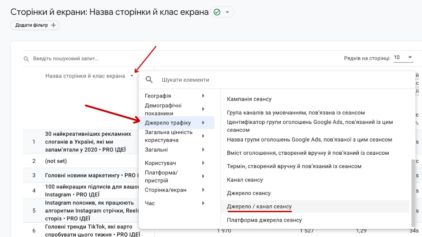The image size is (422, 237).
Task: Open the Рядків на сторінці dropdown
Action: click(x=403, y=58)
